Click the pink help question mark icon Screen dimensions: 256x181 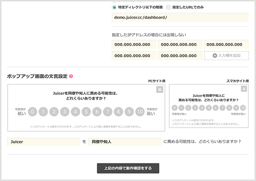[71, 76]
